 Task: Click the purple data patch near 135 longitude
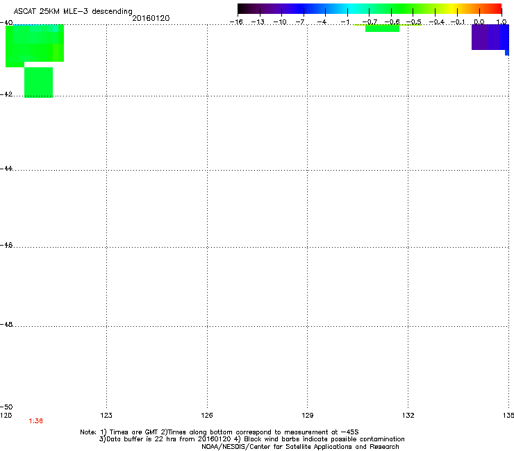(490, 37)
